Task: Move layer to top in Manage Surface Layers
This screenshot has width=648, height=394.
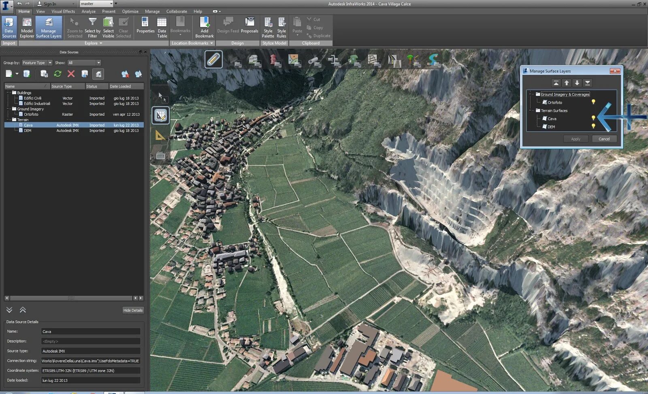Action: [556, 83]
